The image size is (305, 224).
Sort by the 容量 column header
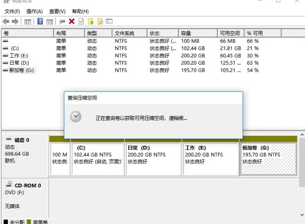click(x=198, y=33)
